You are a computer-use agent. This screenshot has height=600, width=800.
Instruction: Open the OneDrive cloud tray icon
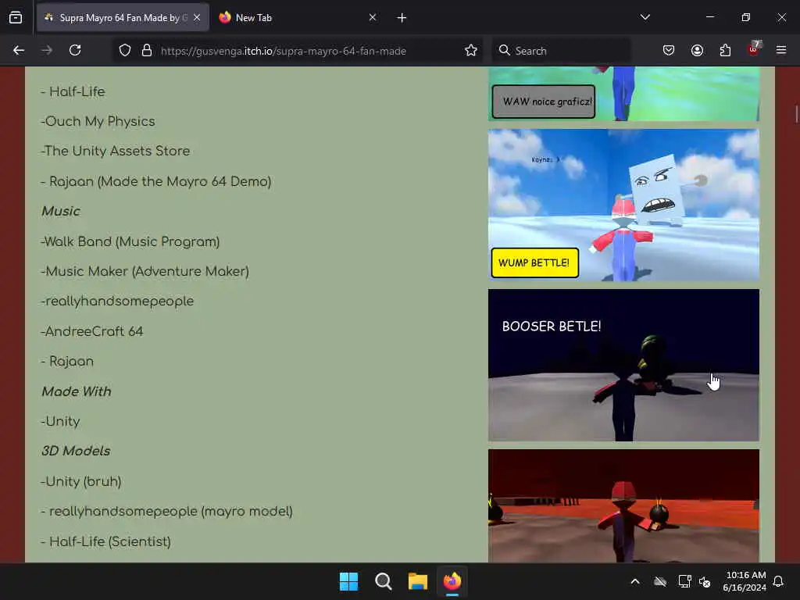[x=660, y=581]
